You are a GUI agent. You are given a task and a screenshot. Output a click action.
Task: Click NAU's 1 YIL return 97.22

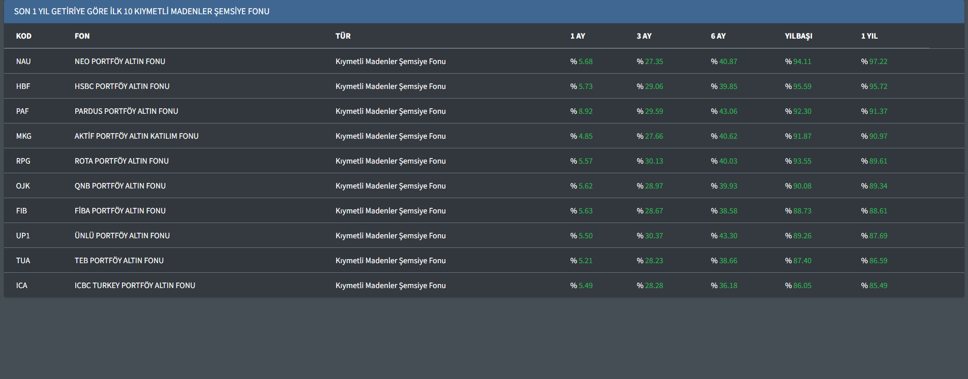(878, 61)
